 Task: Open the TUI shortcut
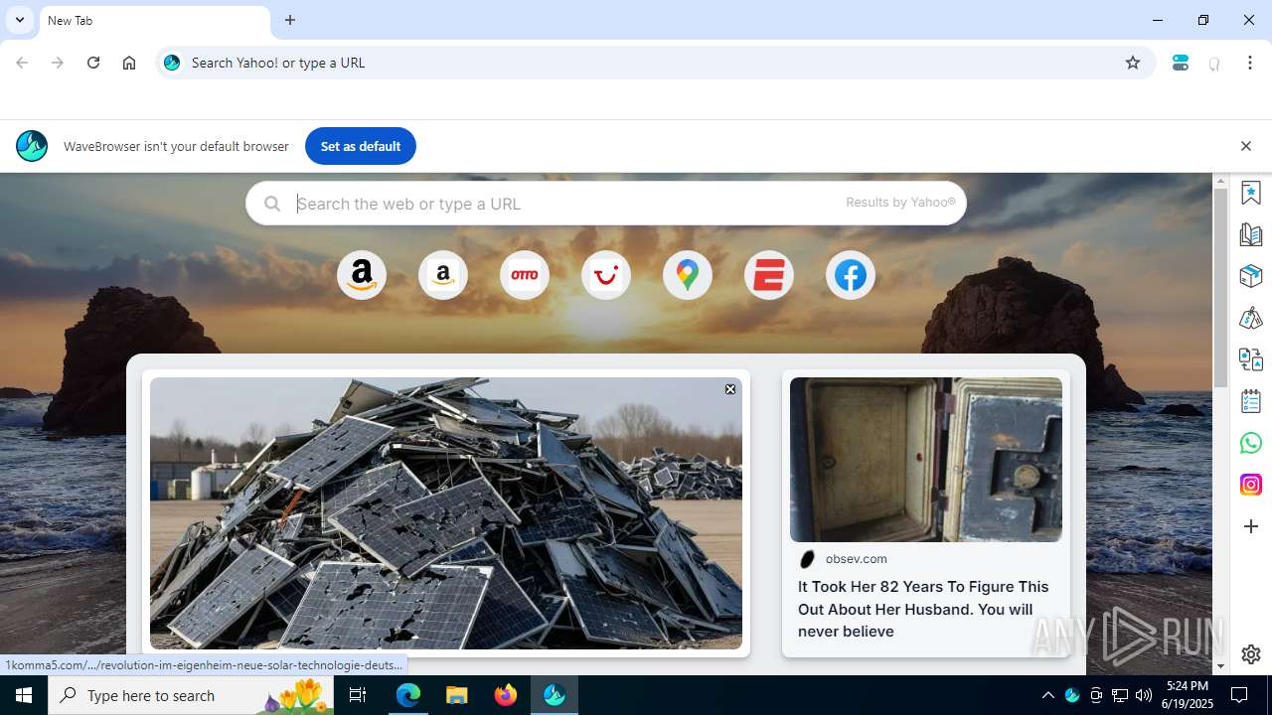pyautogui.click(x=606, y=275)
